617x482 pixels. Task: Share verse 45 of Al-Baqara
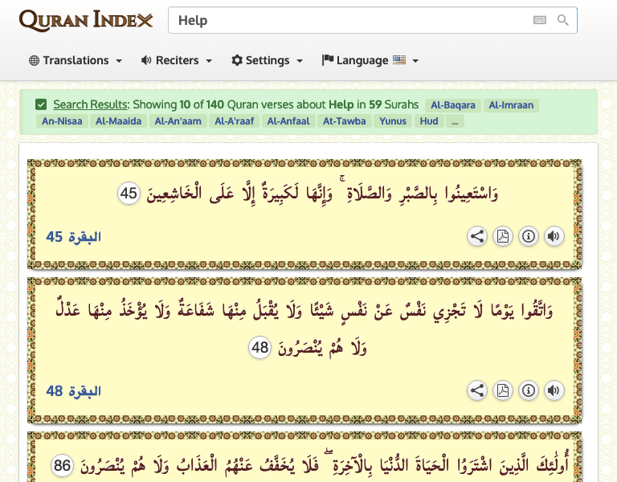[x=477, y=237]
